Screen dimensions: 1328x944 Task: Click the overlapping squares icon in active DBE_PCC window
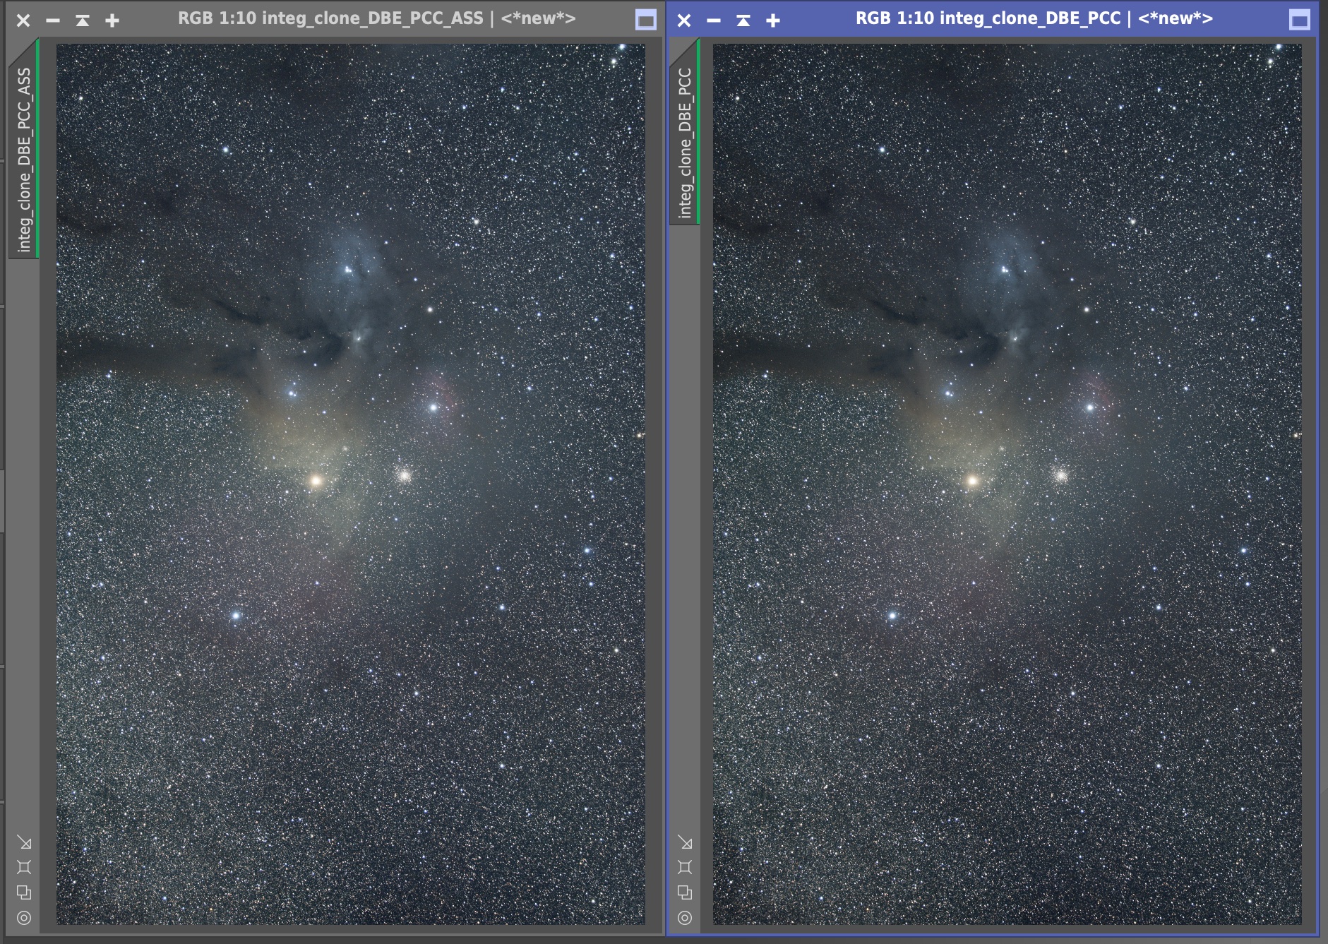pos(685,892)
